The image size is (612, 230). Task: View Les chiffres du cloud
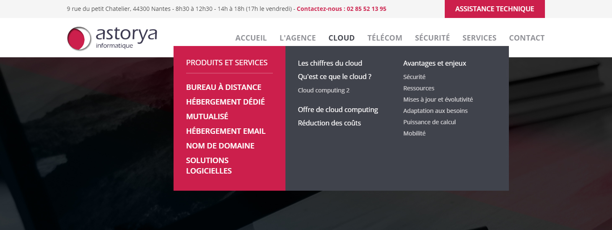(x=330, y=63)
